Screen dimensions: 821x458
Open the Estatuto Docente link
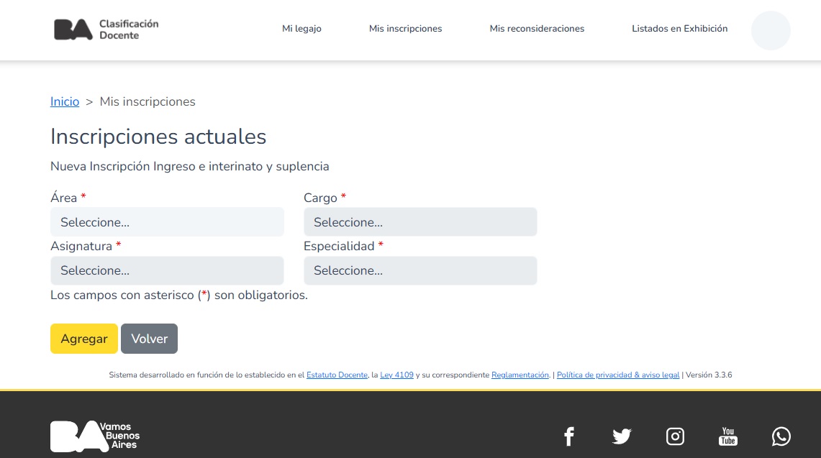pyautogui.click(x=337, y=375)
